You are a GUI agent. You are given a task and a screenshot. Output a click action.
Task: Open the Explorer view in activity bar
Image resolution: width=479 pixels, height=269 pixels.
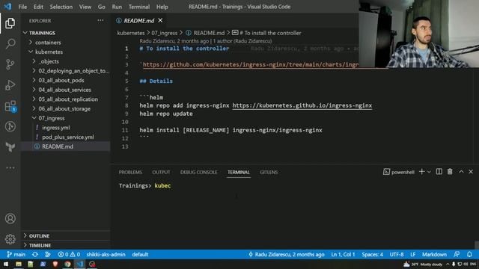(x=10, y=23)
